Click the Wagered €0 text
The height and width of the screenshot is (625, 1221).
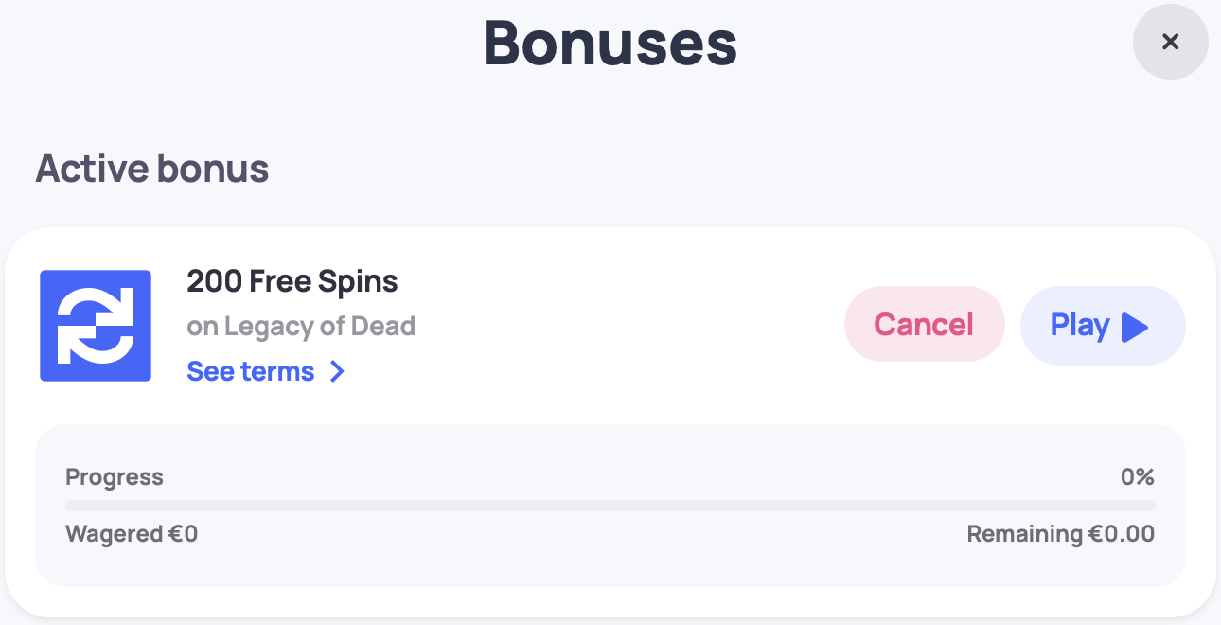pyautogui.click(x=132, y=534)
